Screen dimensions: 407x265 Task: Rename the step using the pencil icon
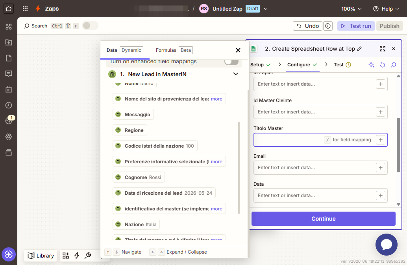coord(359,49)
